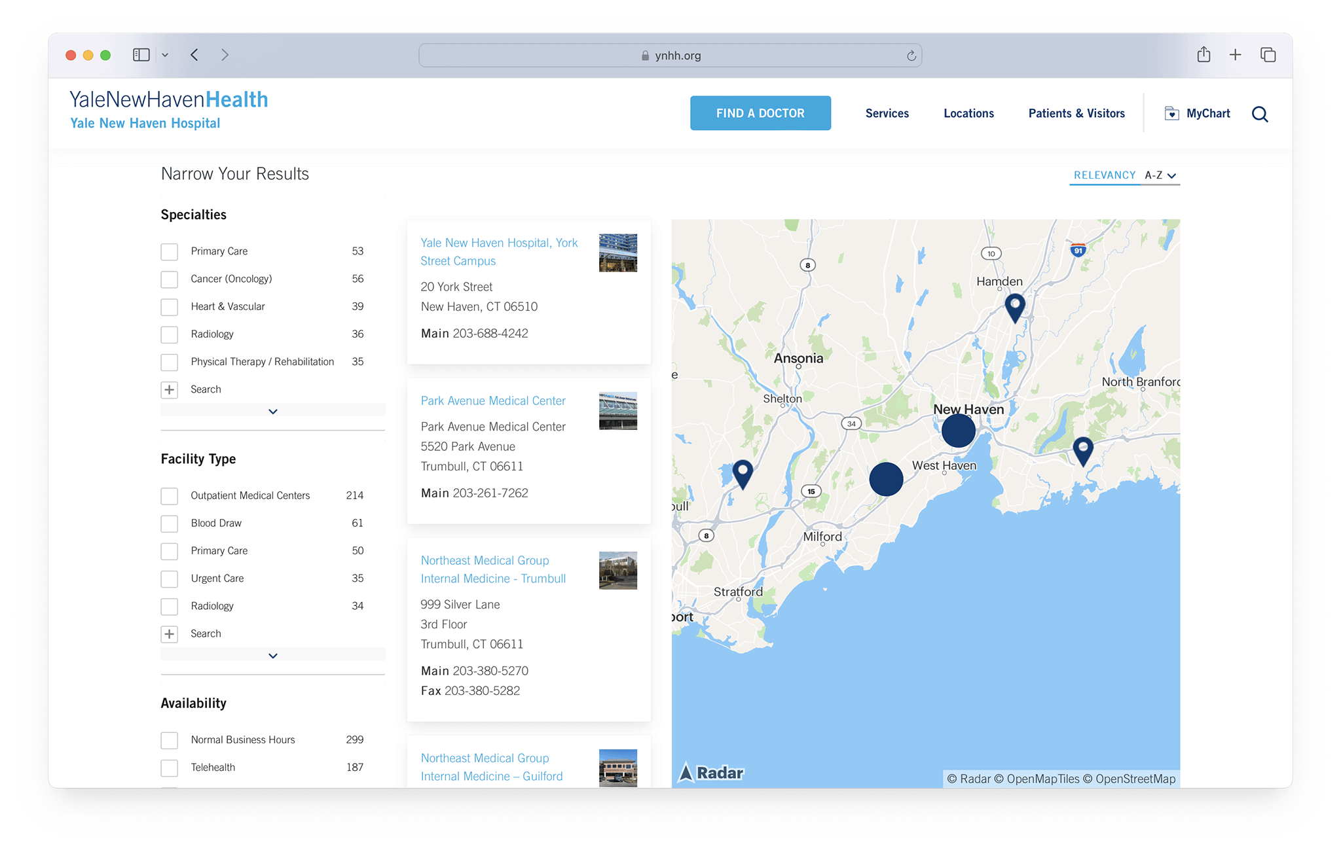Check the Outpatient Medical Centers box
Image resolution: width=1341 pixels, height=852 pixels.
(x=170, y=496)
